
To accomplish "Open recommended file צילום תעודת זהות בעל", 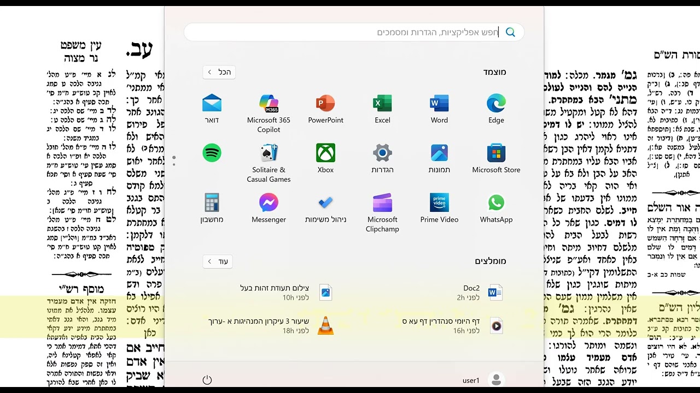I will click(285, 293).
